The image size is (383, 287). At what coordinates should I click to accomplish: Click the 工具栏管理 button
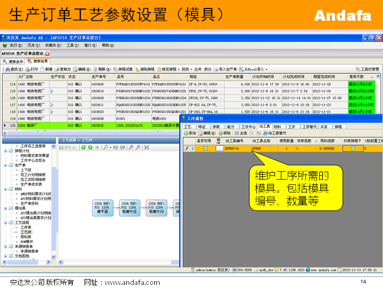tap(367, 69)
